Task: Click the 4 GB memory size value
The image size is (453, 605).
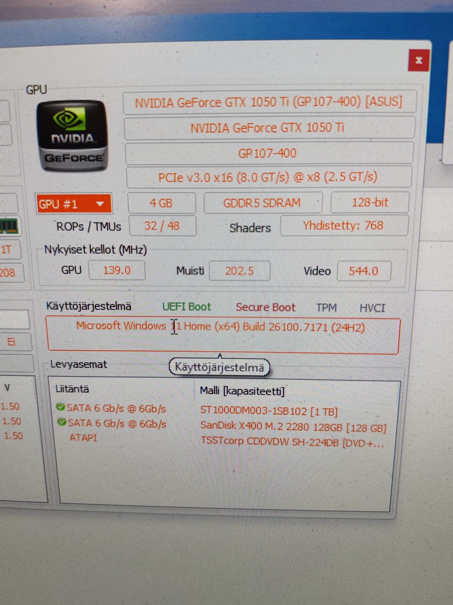Action: (161, 203)
